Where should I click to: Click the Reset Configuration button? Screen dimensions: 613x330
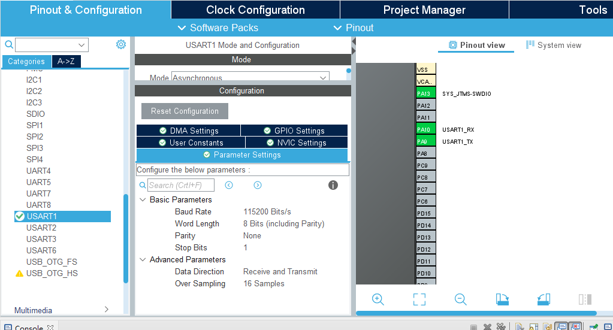[185, 111]
